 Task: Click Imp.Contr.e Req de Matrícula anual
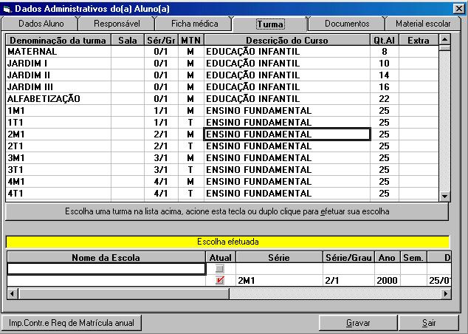click(72, 323)
